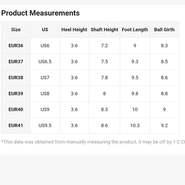Select the EUR41 size row label

click(x=16, y=125)
